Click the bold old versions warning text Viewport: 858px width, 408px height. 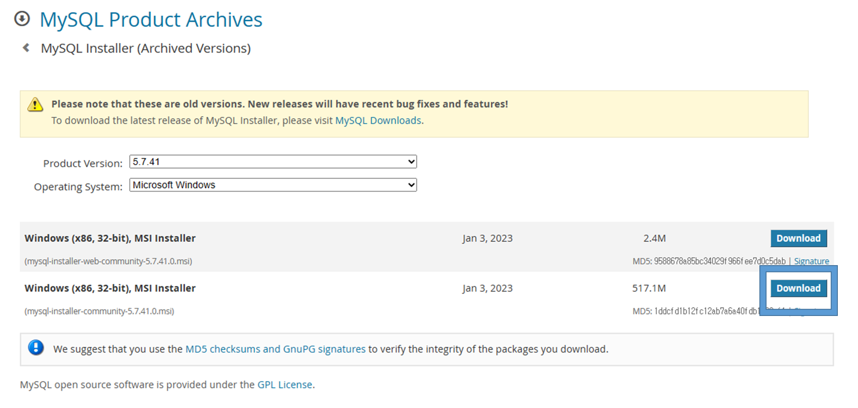tap(280, 104)
